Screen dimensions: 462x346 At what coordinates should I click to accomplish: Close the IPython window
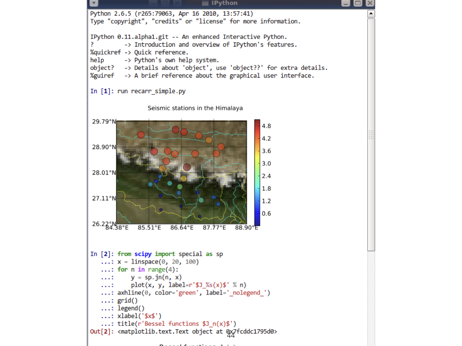370,3
